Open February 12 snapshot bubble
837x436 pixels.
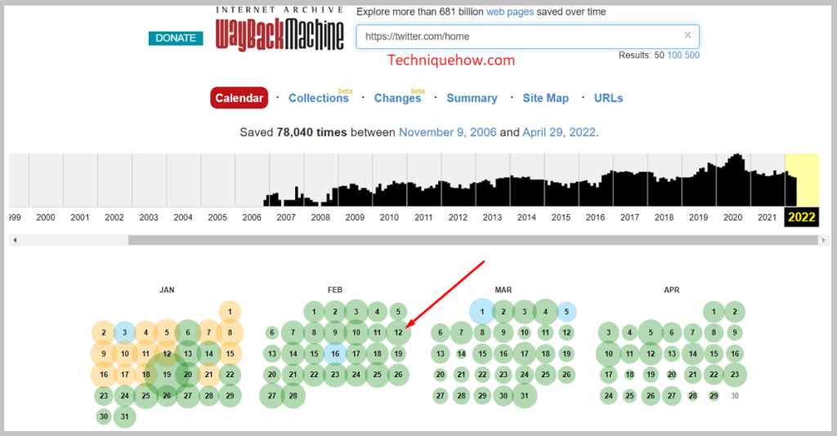point(398,332)
